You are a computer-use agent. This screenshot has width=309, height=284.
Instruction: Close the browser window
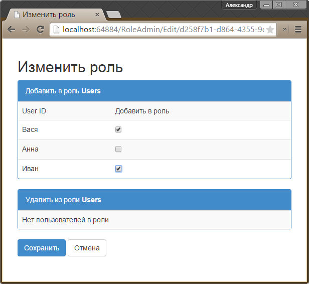296,5
